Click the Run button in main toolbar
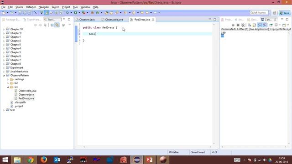 75,13
